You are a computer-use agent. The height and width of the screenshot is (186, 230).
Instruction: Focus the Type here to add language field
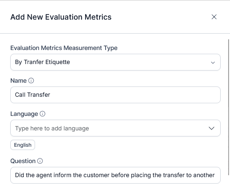(115, 128)
